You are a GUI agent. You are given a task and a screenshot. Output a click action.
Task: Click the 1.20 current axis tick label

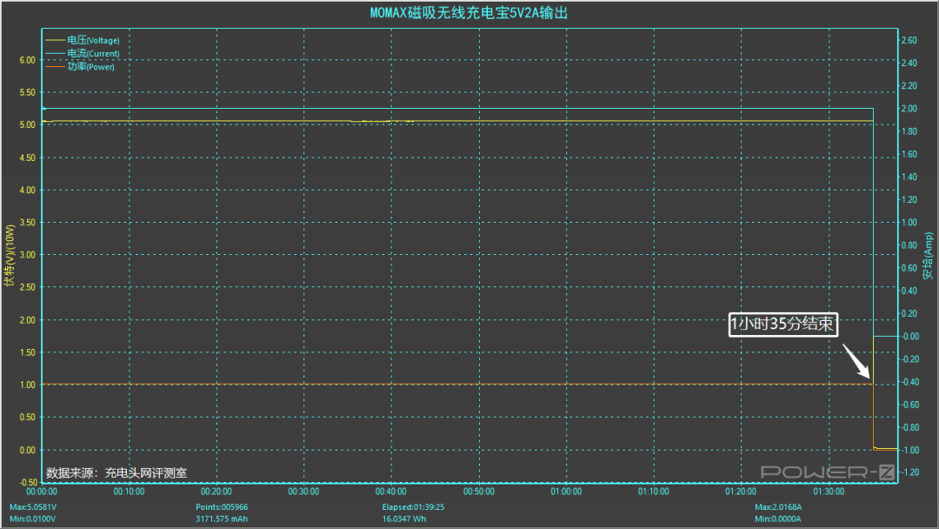(909, 199)
